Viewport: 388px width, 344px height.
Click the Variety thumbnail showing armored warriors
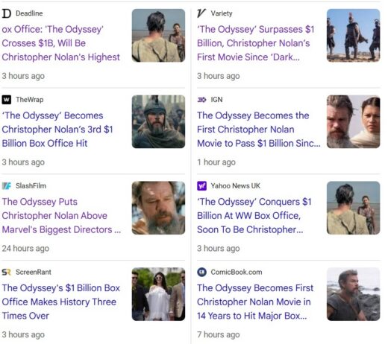[354, 36]
